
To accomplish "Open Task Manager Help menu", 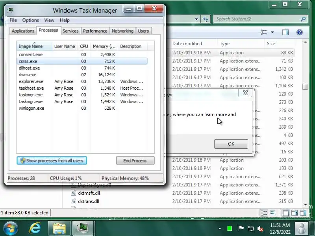I will 65,20.
